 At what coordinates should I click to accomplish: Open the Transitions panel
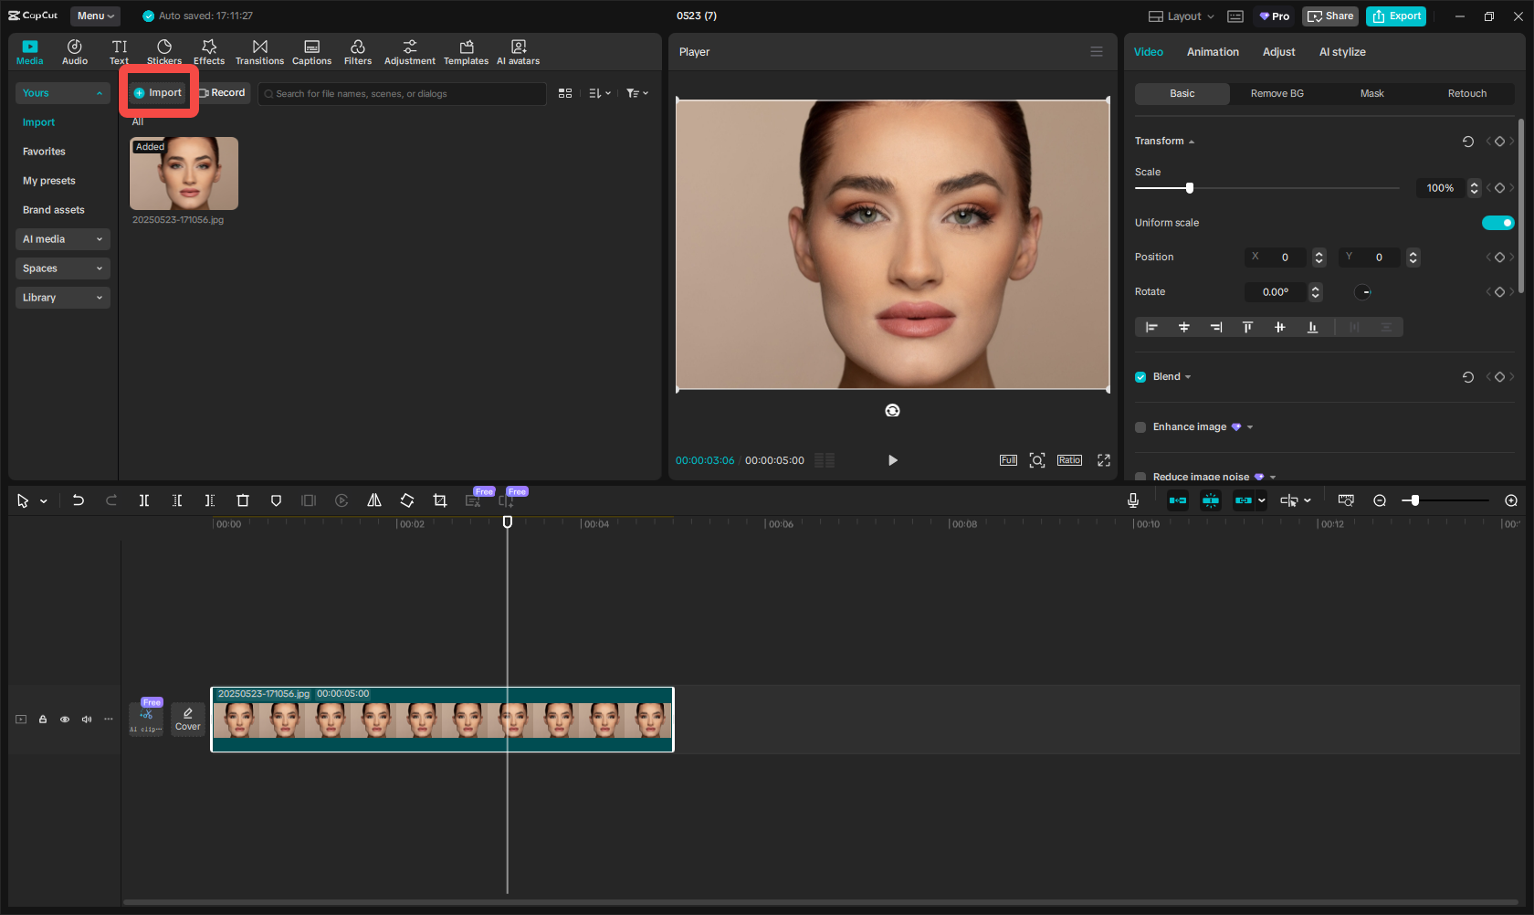(259, 52)
